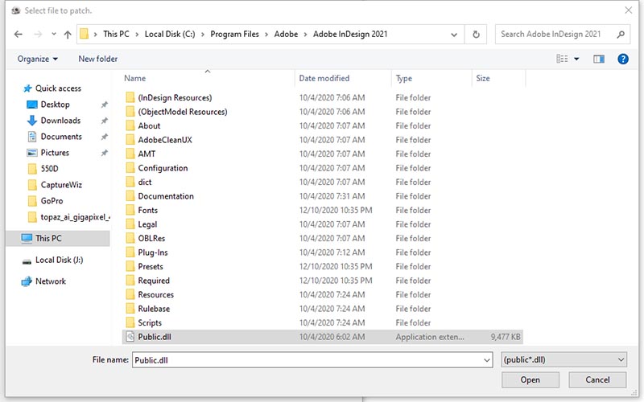Go back with the left arrow button

pos(18,35)
